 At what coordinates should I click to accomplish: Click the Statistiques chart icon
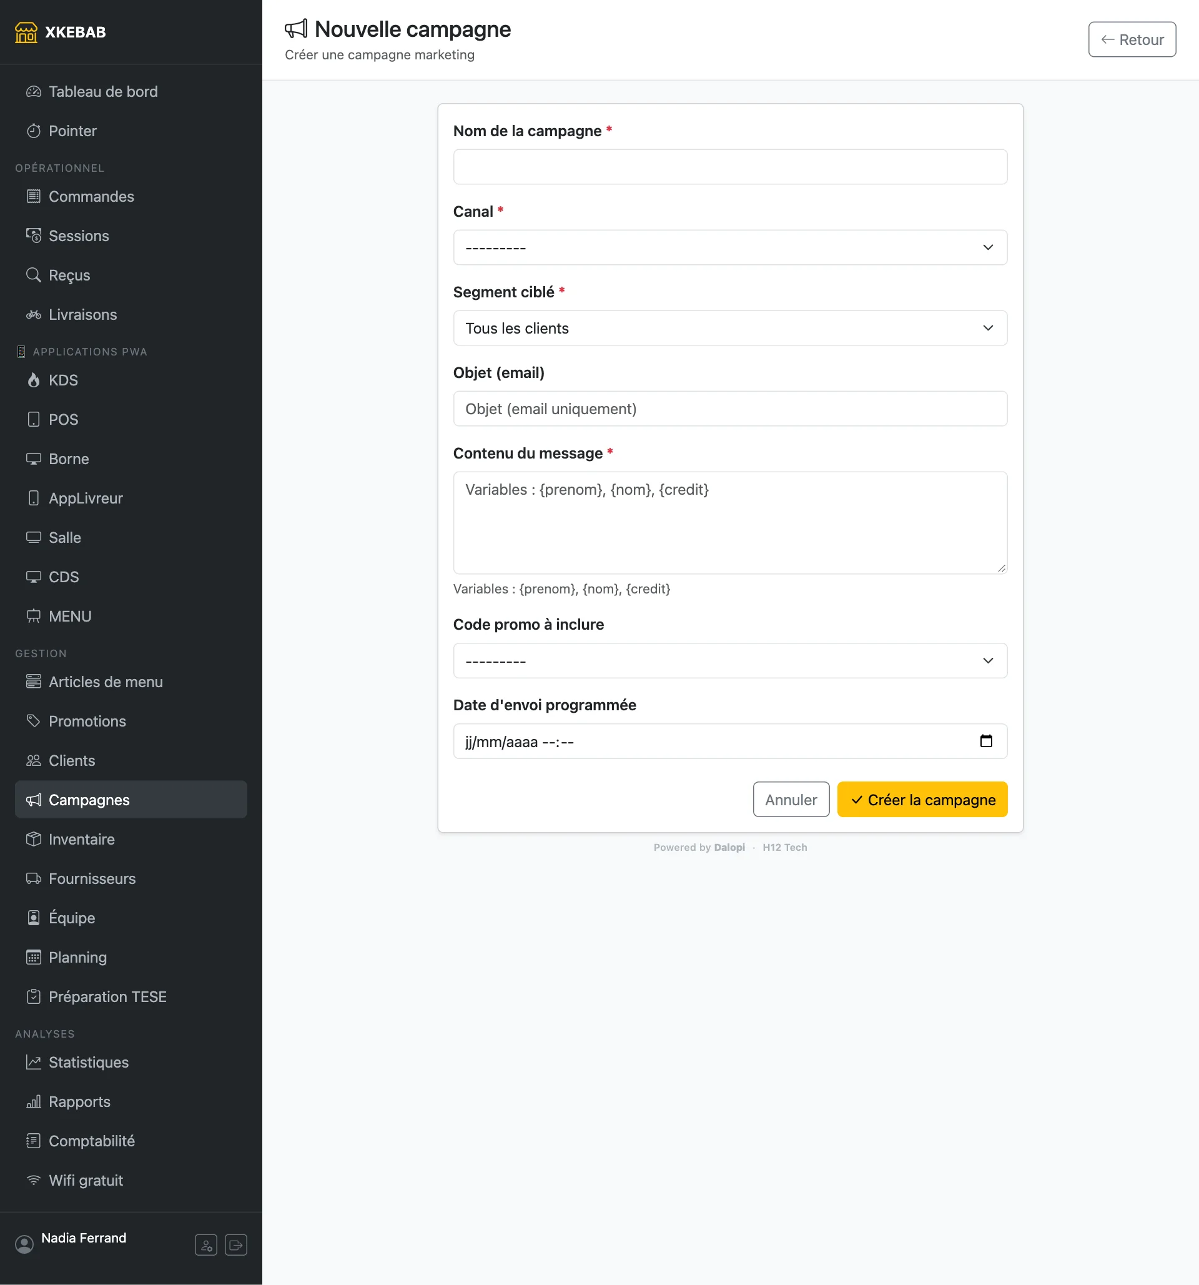point(34,1062)
